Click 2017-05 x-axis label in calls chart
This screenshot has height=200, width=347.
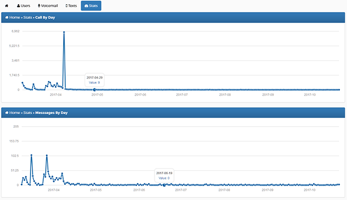[97, 95]
